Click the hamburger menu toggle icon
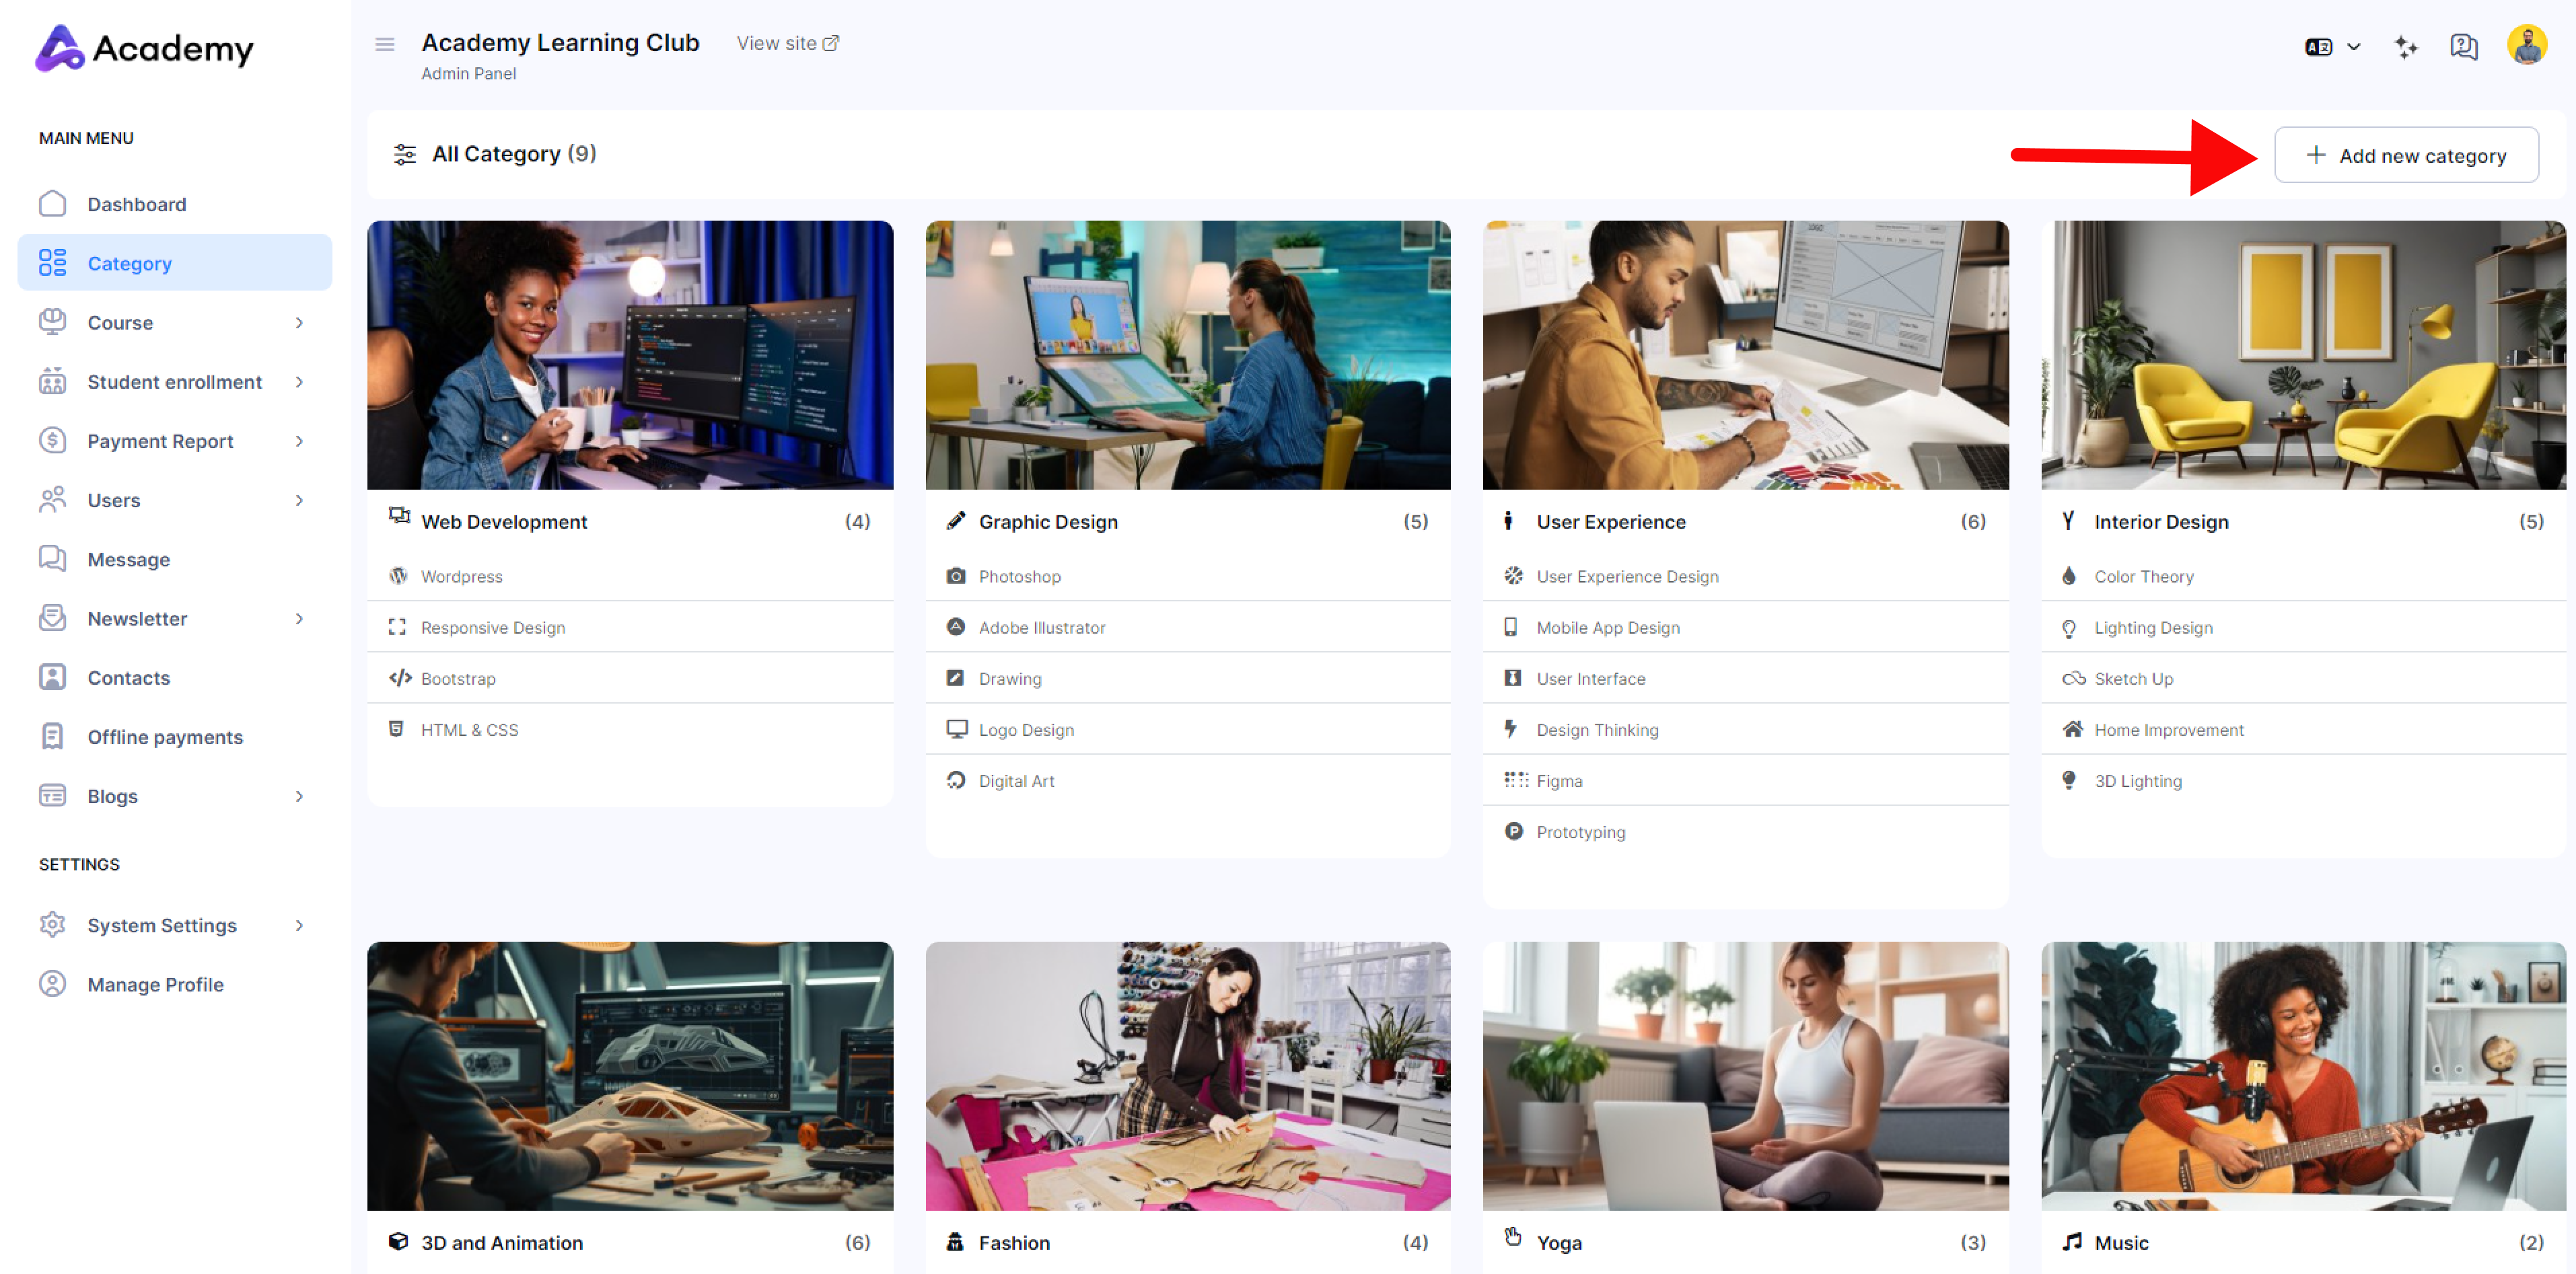The height and width of the screenshot is (1274, 2576). point(384,44)
